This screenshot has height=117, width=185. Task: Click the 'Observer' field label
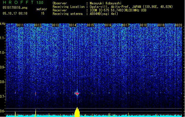point(60,3)
